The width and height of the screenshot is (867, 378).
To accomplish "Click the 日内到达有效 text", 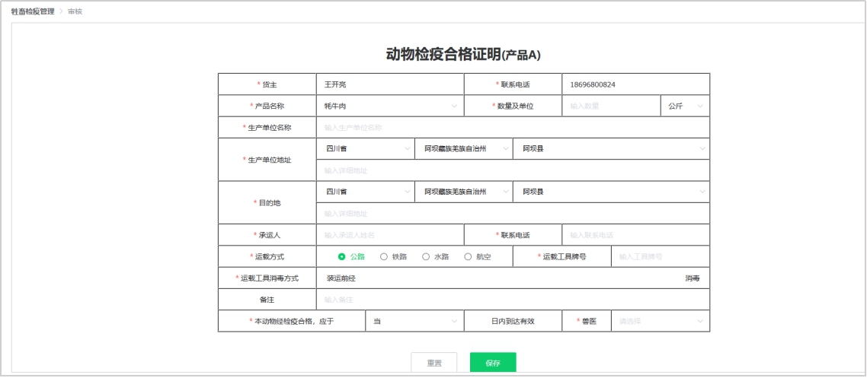I will (513, 321).
